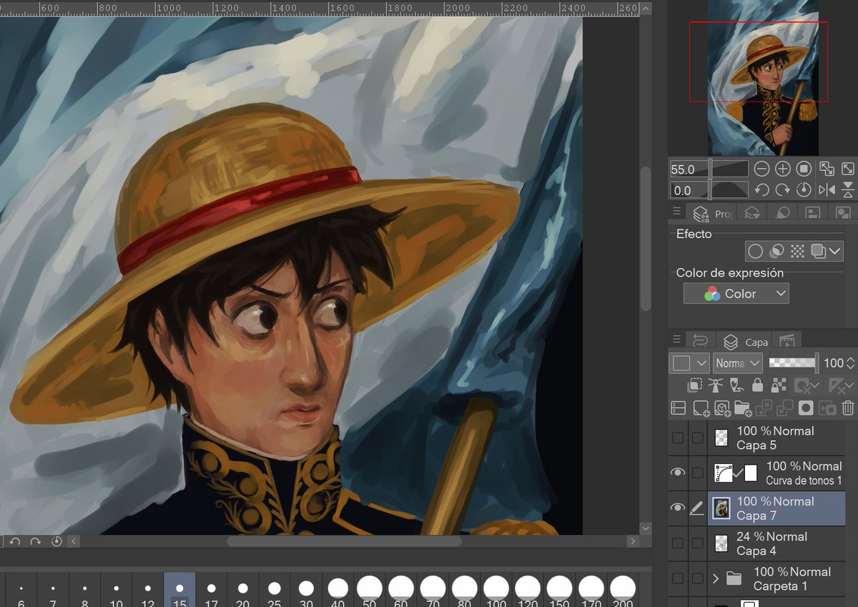
Task: Create a layer mask
Action: 806,408
